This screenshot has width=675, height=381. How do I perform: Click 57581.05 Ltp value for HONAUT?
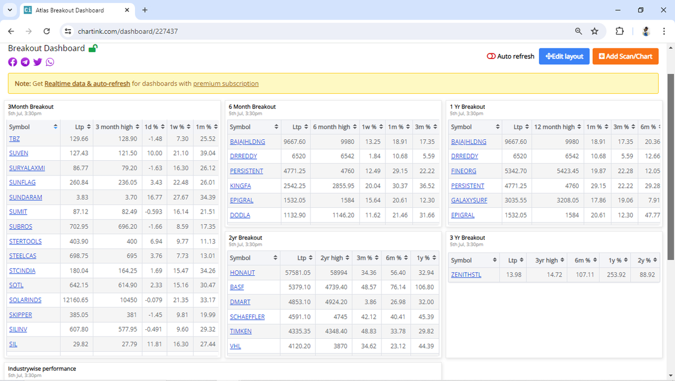tap(298, 273)
